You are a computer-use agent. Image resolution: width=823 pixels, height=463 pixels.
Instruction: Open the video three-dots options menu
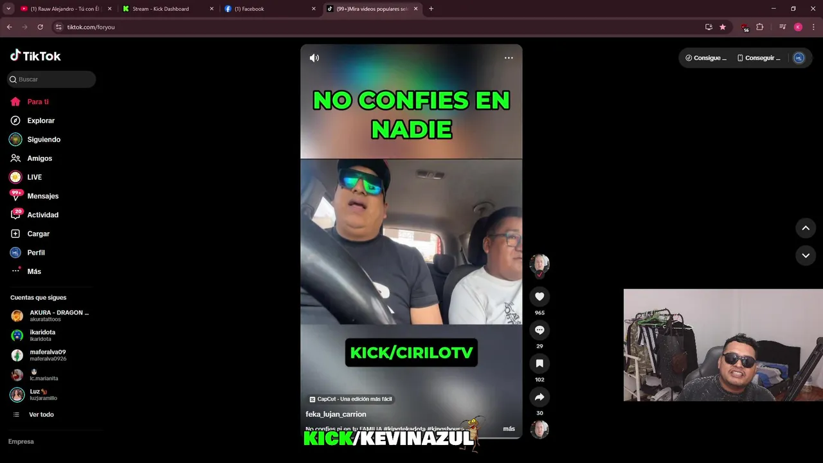tap(509, 58)
